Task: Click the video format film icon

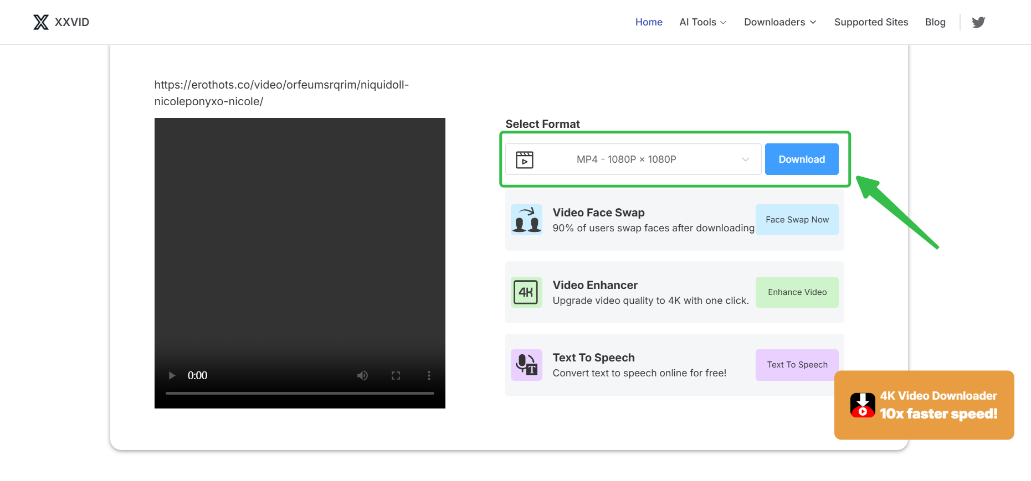Action: (525, 159)
